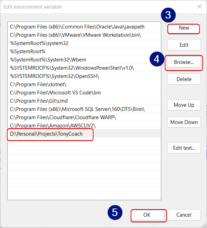This screenshot has height=228, width=207.
Task: Click the New button
Action: [184, 28]
